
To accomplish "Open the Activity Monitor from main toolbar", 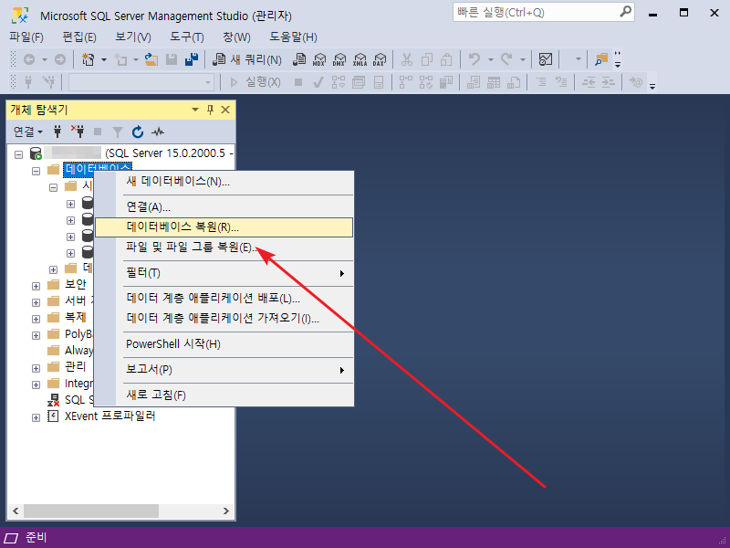I will pyautogui.click(x=545, y=59).
